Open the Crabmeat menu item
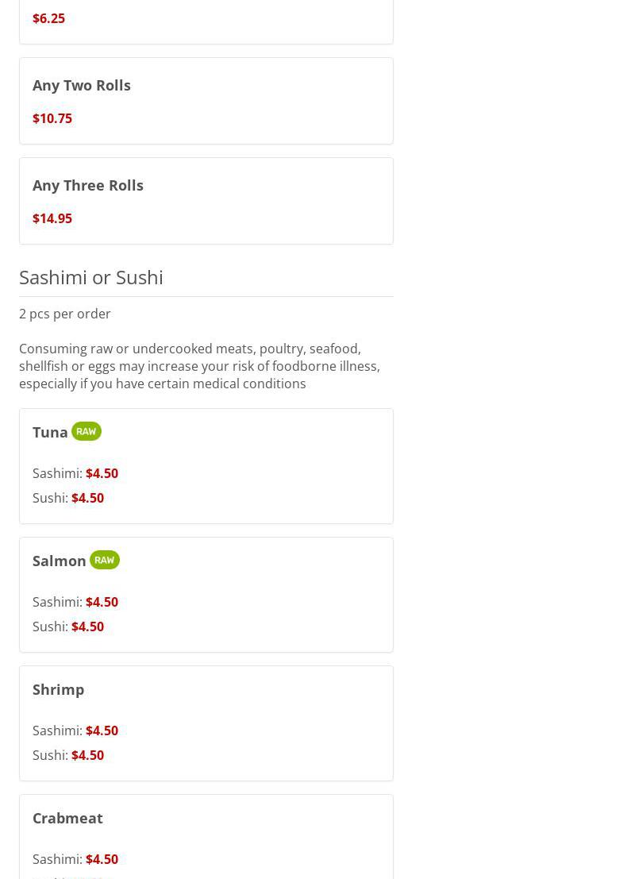The image size is (623, 879). (x=67, y=818)
